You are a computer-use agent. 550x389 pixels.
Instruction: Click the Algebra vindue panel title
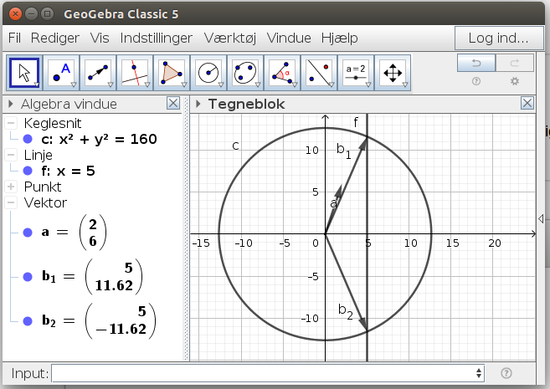coord(69,104)
